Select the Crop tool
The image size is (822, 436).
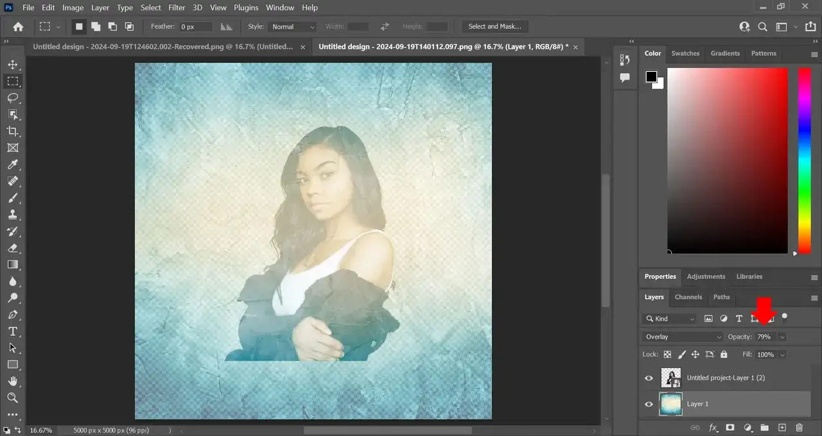pyautogui.click(x=12, y=131)
